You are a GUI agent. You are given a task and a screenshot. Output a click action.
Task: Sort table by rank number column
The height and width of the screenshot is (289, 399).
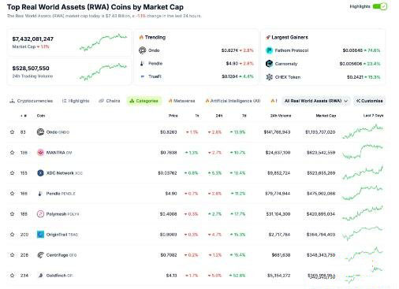pos(24,116)
